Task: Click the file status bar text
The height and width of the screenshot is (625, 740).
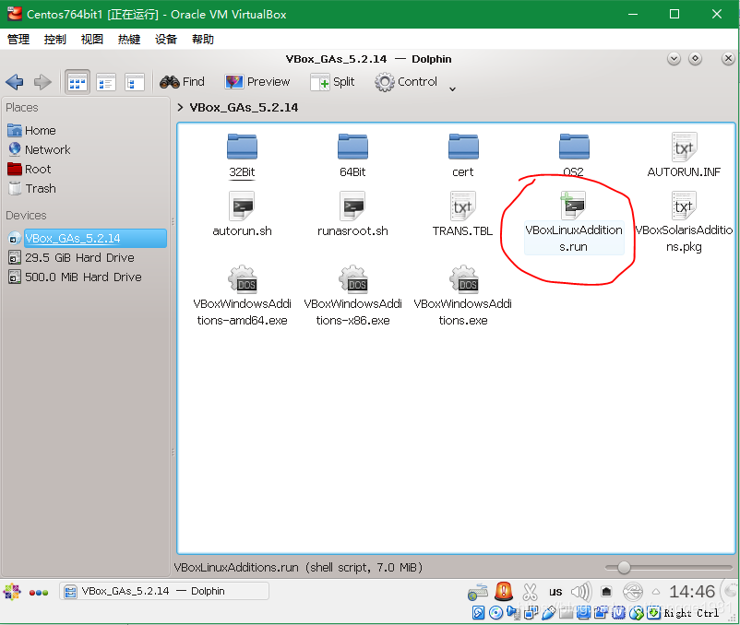Action: pos(298,568)
